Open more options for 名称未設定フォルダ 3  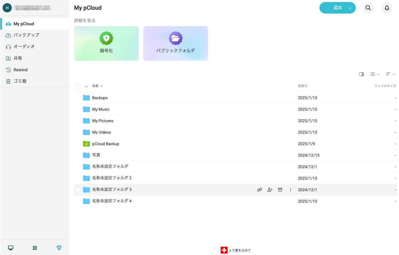pyautogui.click(x=290, y=190)
